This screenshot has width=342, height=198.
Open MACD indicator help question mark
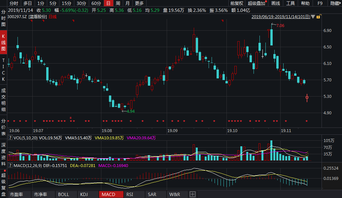(10, 165)
